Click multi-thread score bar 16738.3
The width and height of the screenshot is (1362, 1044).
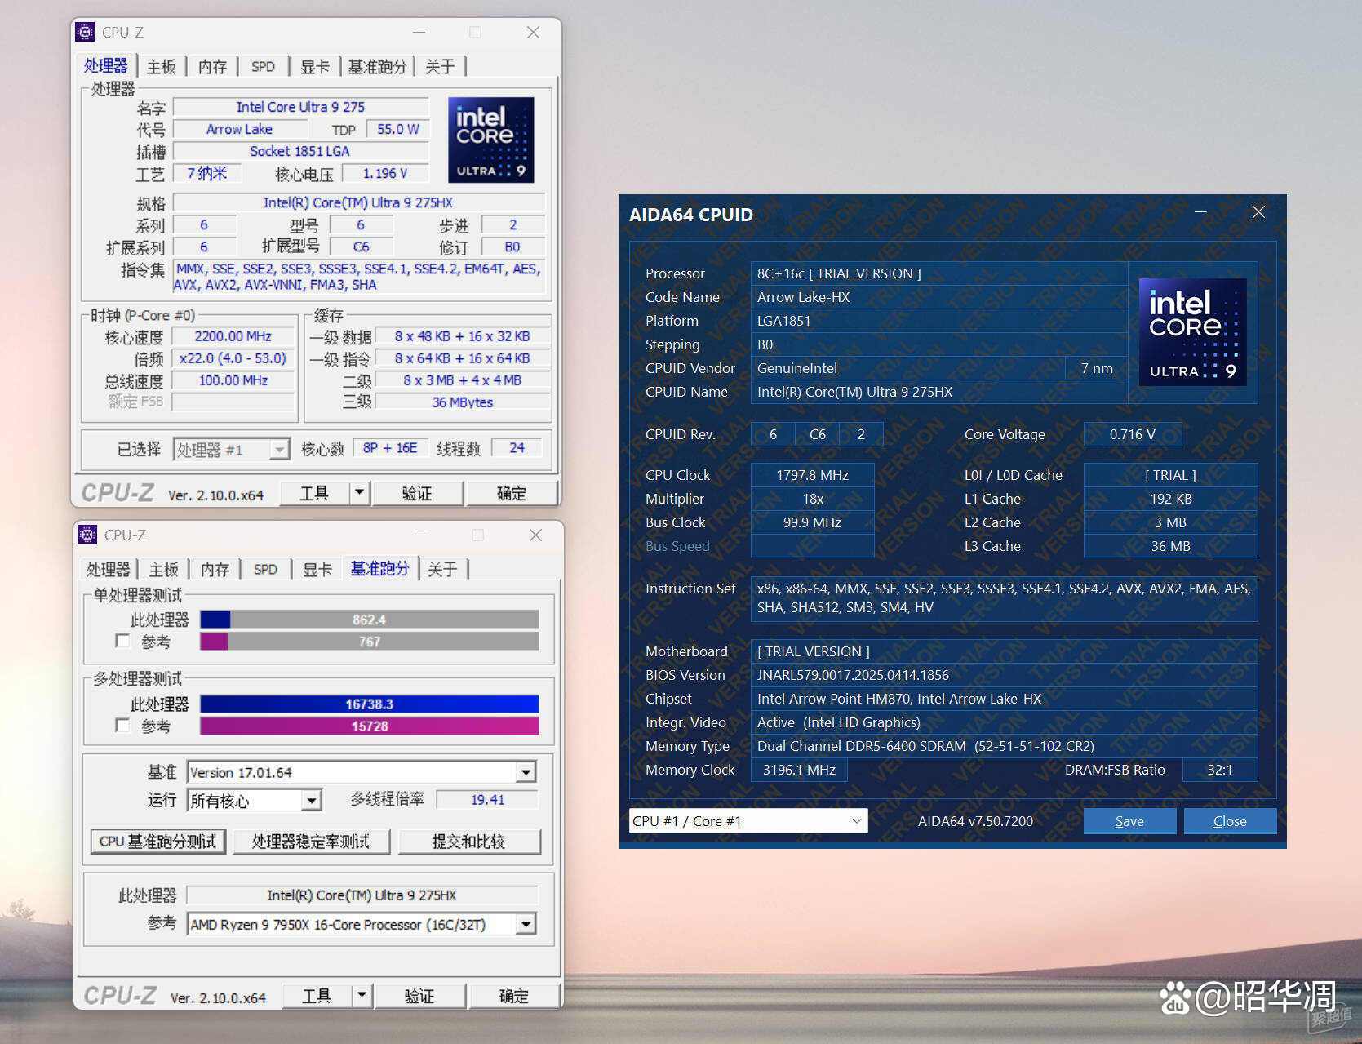tap(369, 704)
